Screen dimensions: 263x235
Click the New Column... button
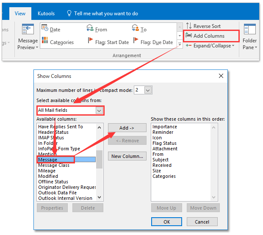point(127,156)
